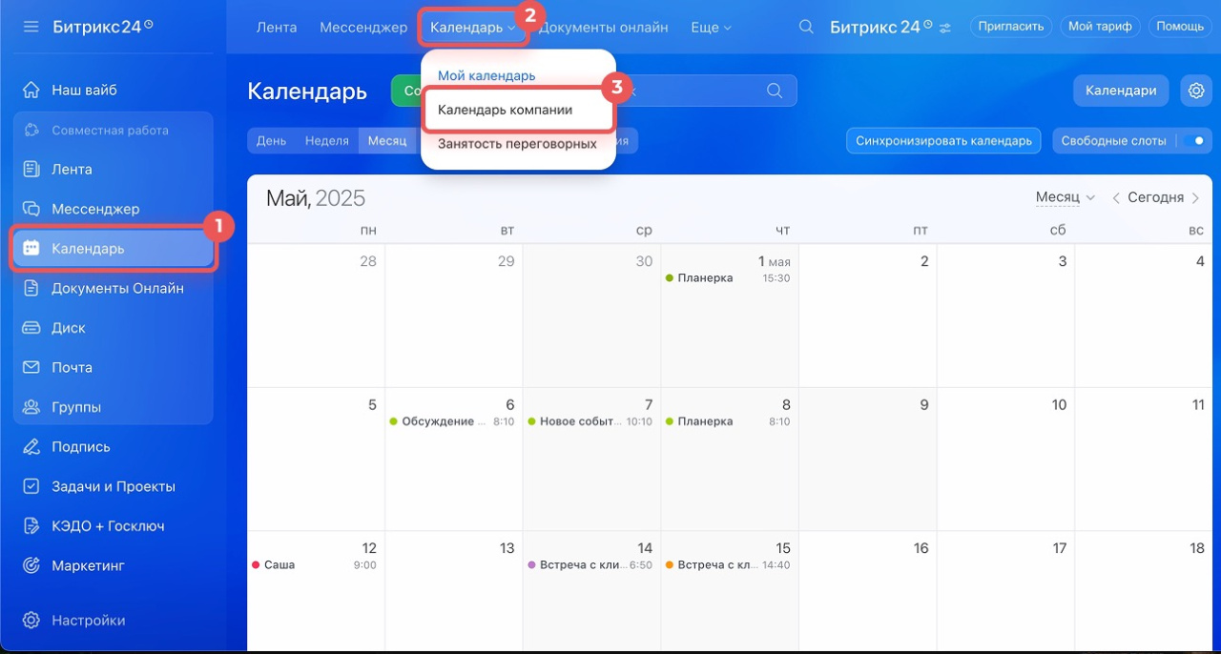Click the Календарь sidebar calendar icon

tap(31, 249)
